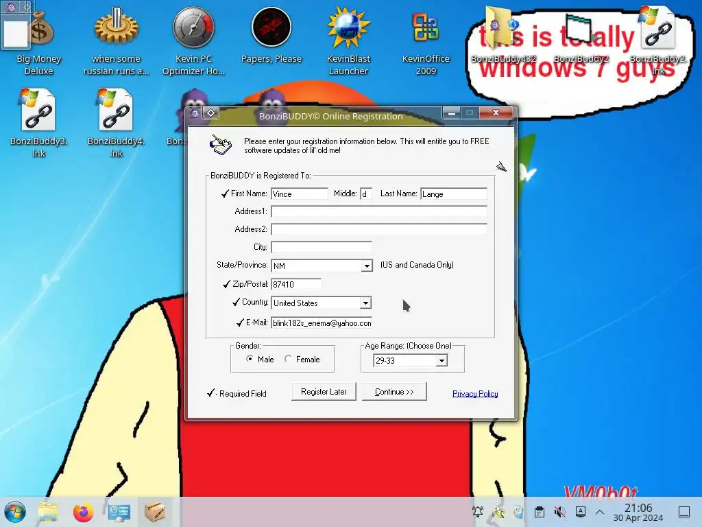Click the Register Later button

[x=324, y=392]
